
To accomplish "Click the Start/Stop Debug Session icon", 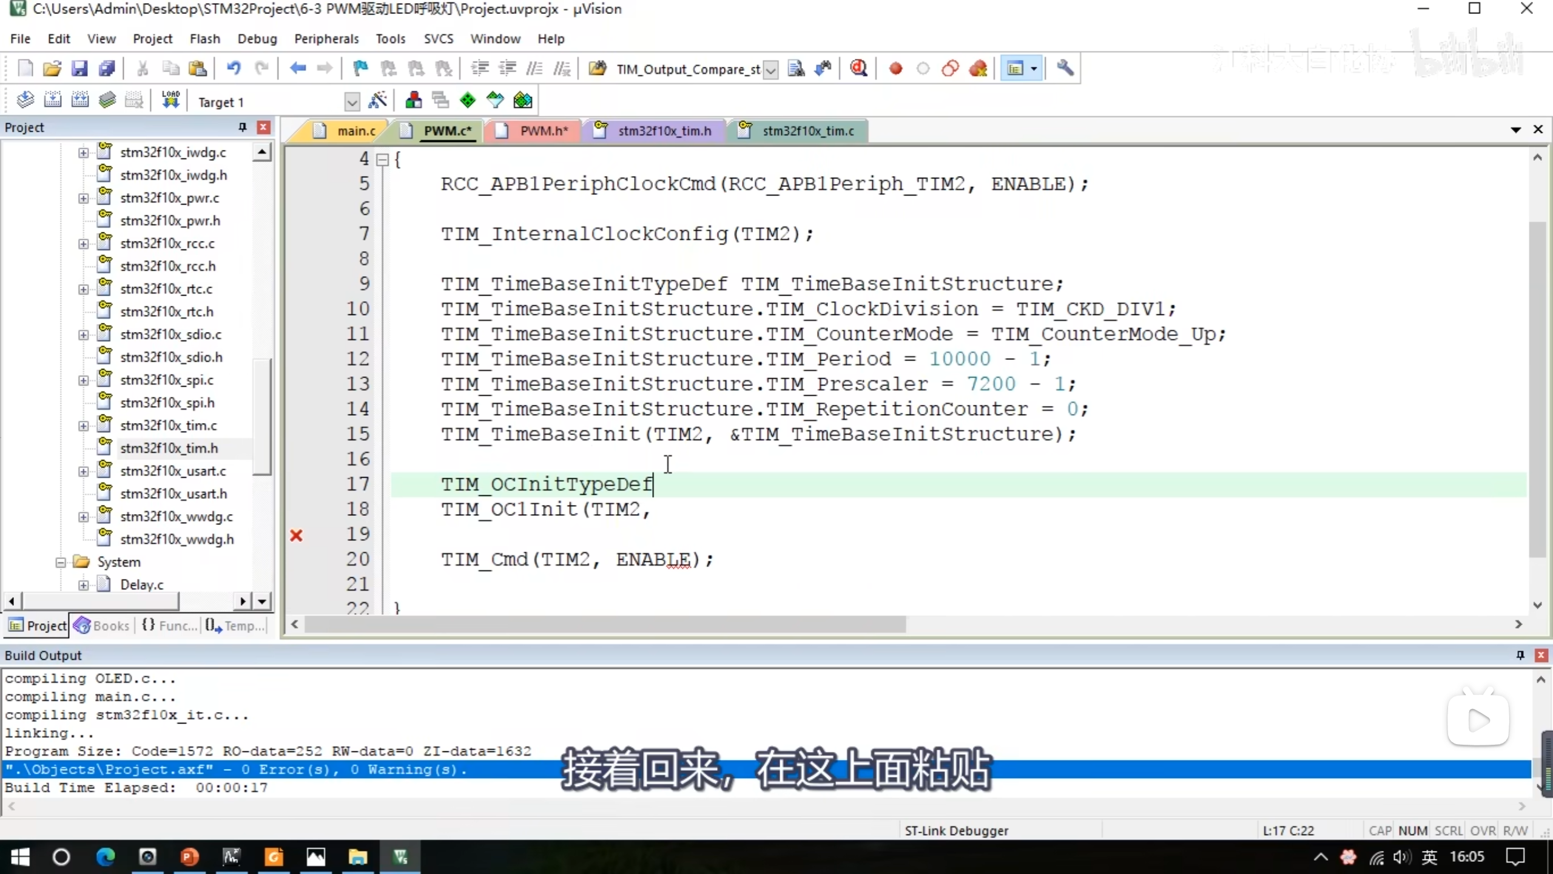I will point(858,69).
